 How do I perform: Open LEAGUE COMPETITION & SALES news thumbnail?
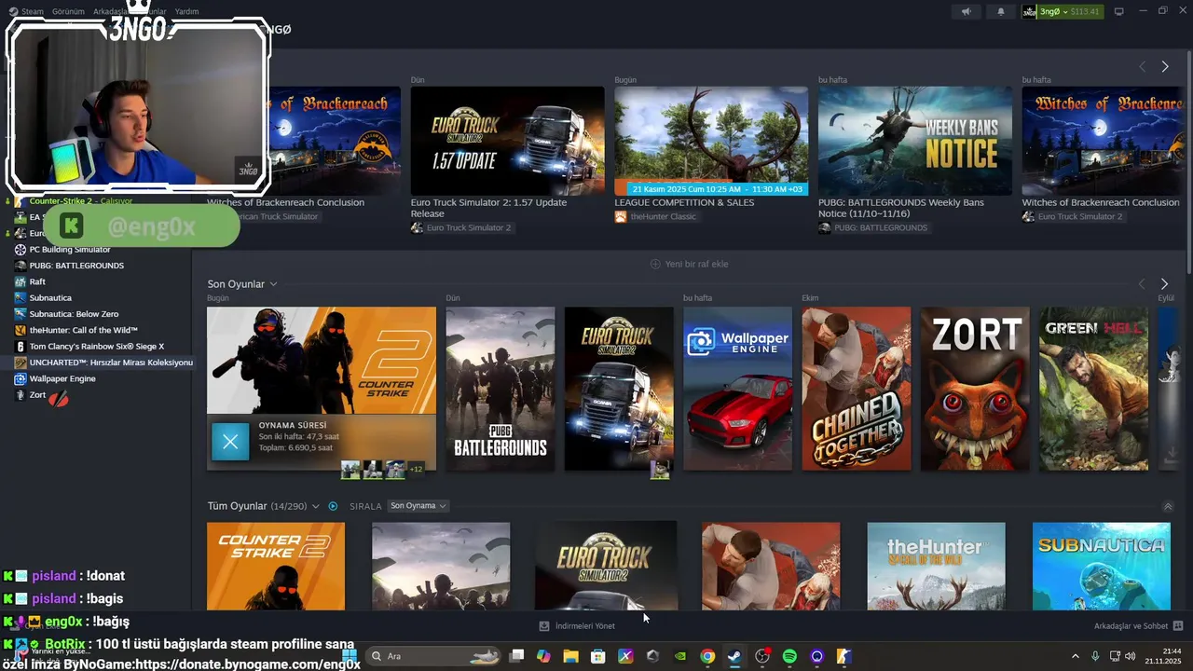(711, 141)
